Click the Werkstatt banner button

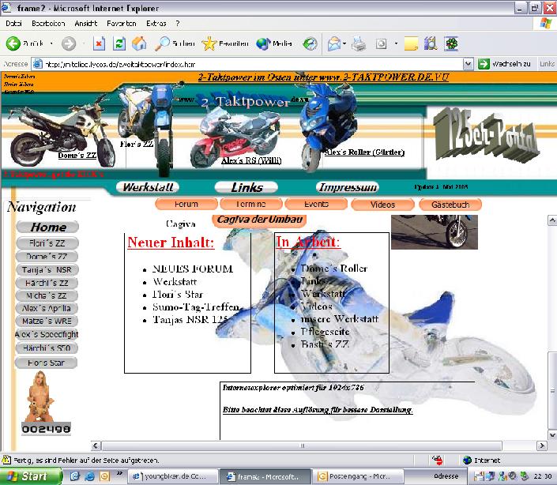pyautogui.click(x=148, y=187)
